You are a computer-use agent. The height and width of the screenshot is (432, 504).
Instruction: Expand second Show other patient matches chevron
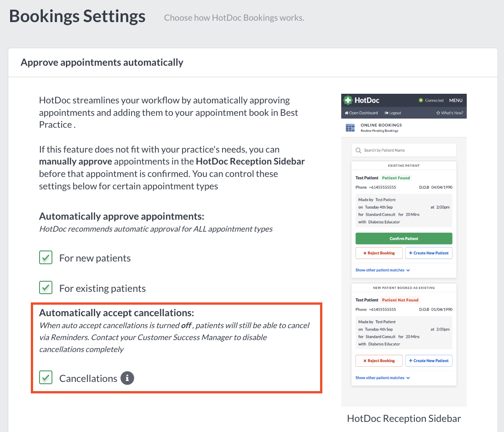408,378
